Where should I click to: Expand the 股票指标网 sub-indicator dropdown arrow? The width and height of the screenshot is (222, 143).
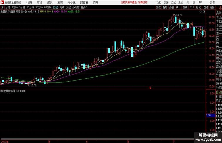tap(1, 91)
